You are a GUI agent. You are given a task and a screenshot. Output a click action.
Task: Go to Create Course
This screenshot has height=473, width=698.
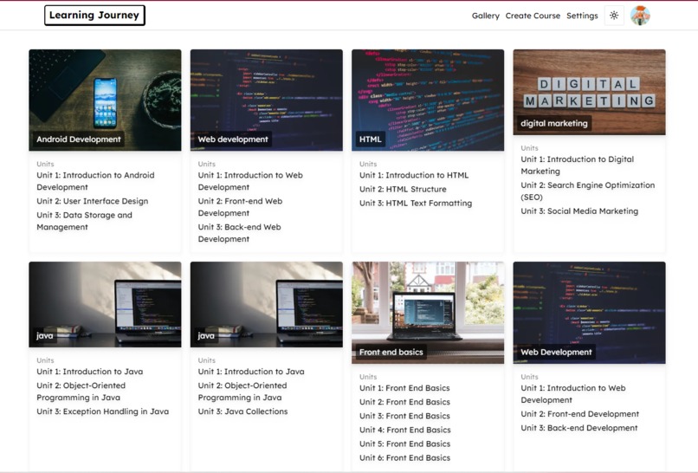coord(533,16)
